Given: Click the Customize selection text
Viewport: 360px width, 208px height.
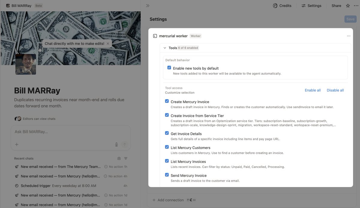Looking at the screenshot, I should click(x=180, y=93).
